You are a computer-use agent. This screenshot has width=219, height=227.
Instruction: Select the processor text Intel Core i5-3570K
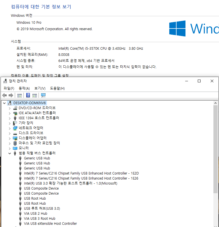[101, 49]
